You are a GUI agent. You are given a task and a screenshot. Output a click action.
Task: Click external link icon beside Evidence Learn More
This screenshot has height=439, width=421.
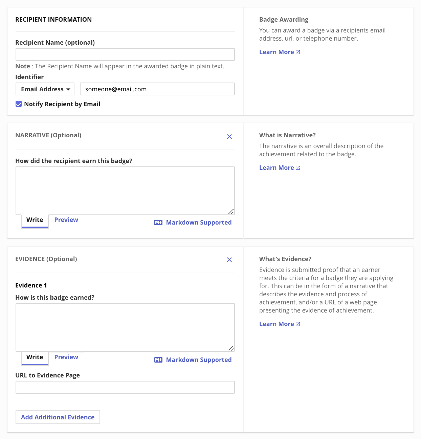pos(298,324)
